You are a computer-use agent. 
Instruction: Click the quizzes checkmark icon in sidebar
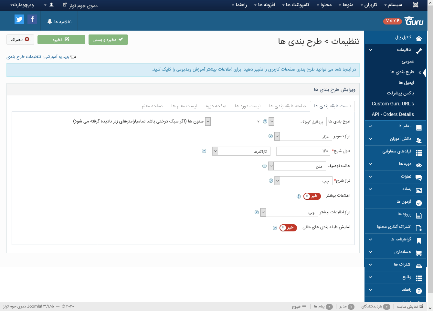click(419, 203)
